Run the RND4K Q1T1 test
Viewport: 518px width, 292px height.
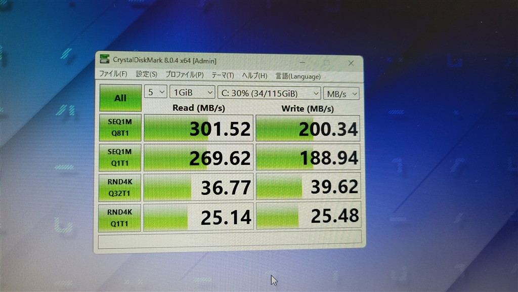click(x=120, y=216)
